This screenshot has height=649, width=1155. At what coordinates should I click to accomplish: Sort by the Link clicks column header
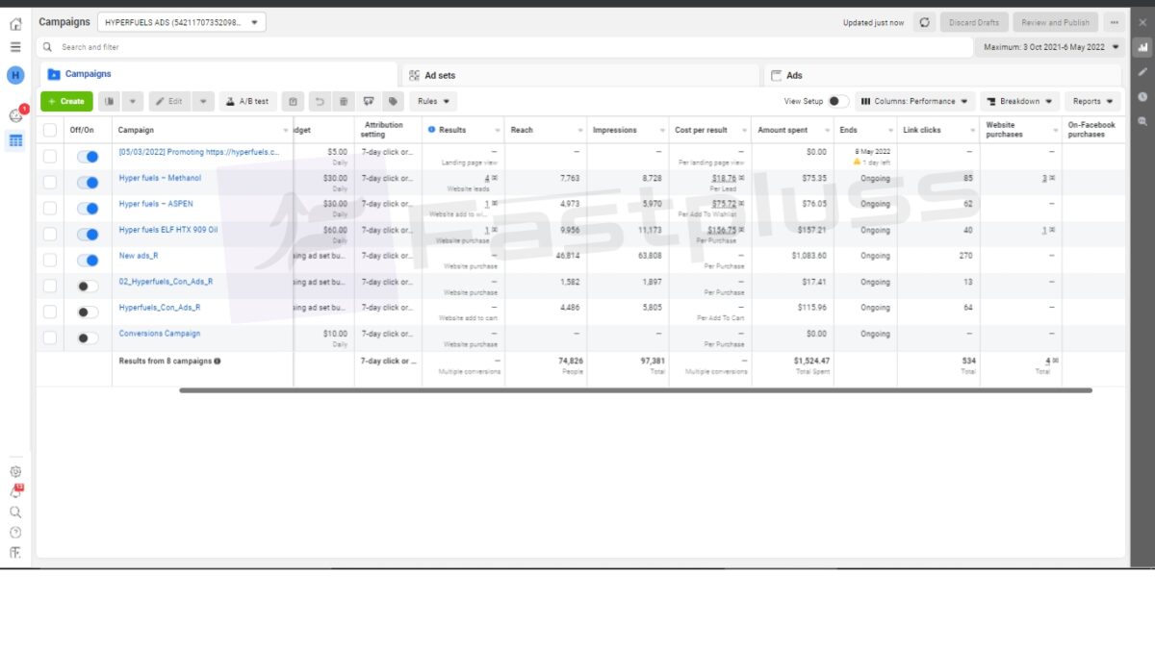[922, 130]
